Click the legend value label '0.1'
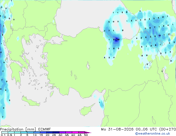Image resolution: width=176 pixels, height=136 pixels. tap(3, 135)
